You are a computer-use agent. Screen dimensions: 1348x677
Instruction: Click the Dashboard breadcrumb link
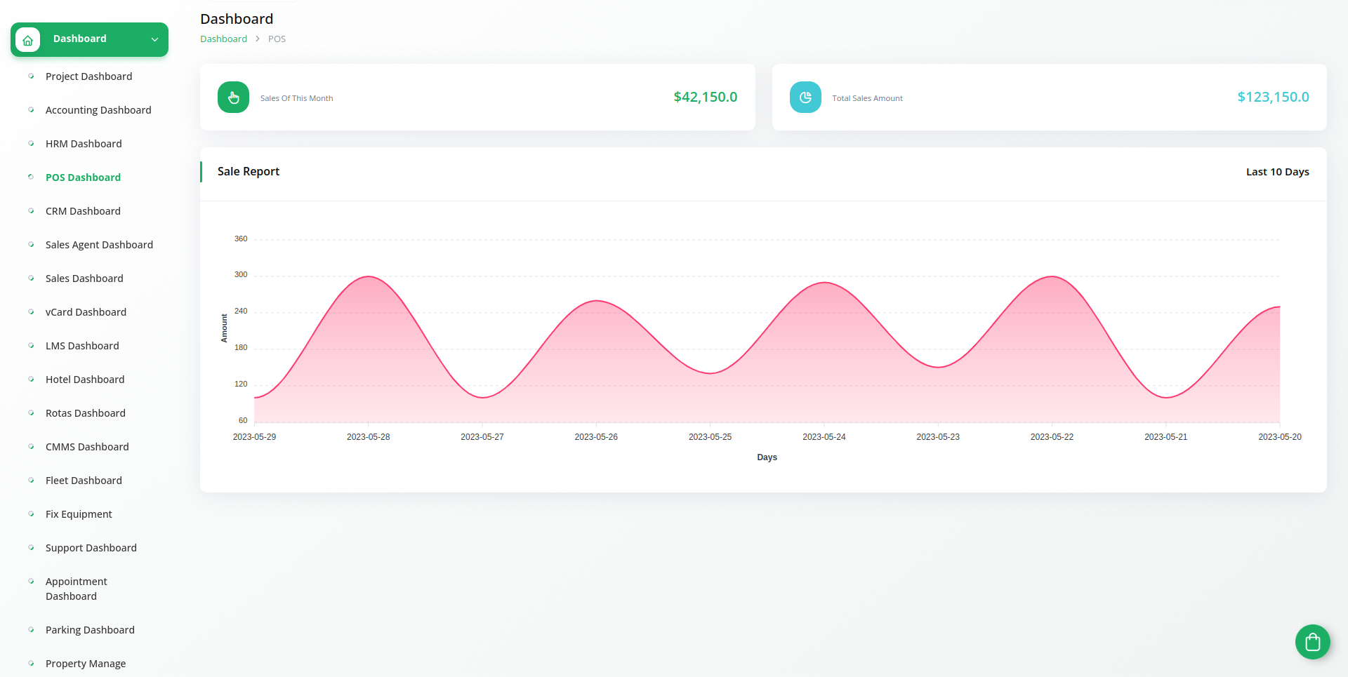click(223, 39)
